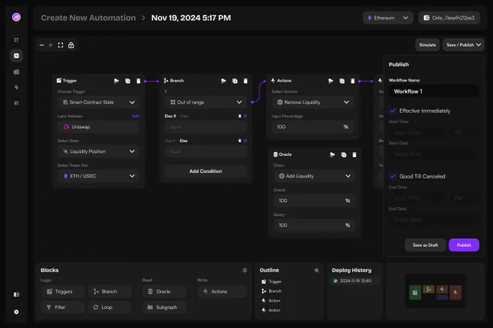
Task: Search the Outline panel
Action: tap(317, 270)
